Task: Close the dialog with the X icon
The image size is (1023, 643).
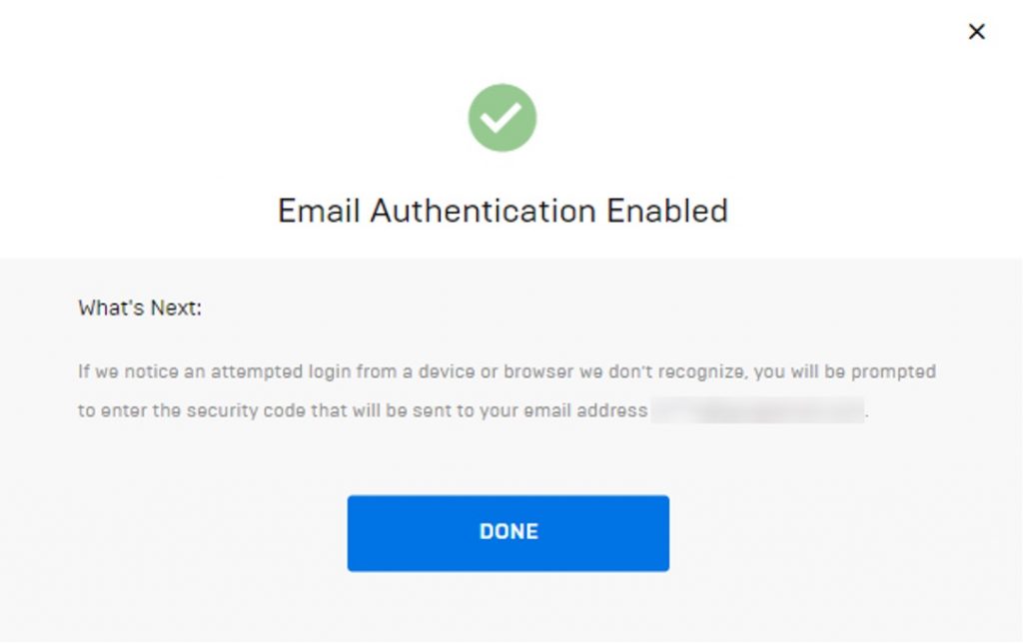Action: [x=977, y=32]
